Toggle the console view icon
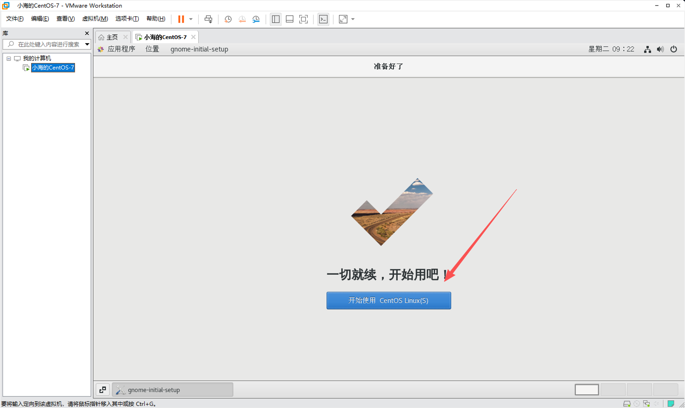The width and height of the screenshot is (685, 408). tap(323, 19)
